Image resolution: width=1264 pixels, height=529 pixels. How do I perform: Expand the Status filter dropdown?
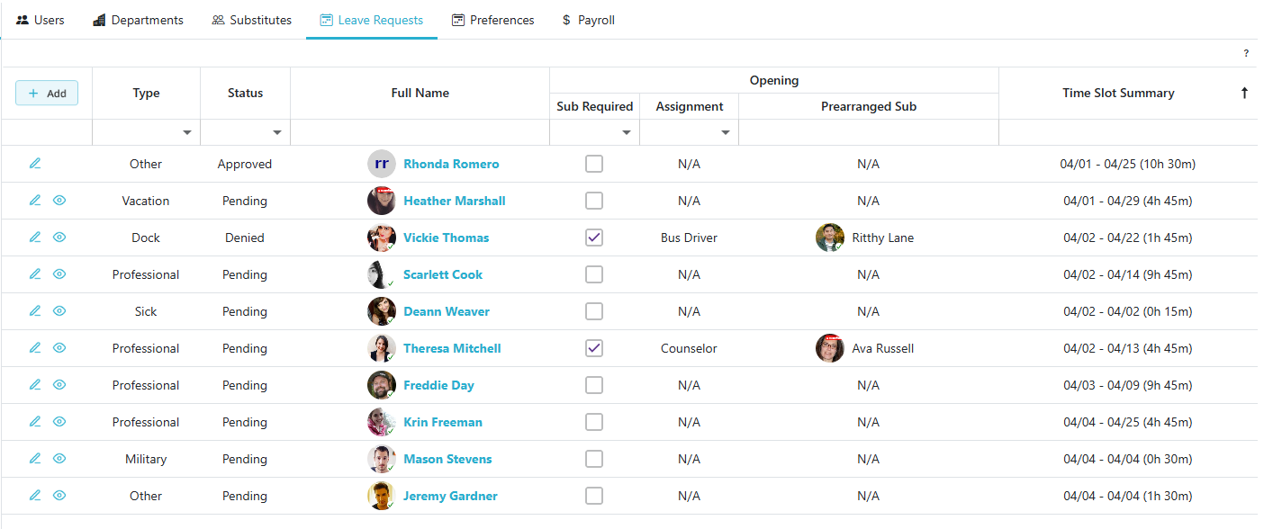(x=277, y=133)
